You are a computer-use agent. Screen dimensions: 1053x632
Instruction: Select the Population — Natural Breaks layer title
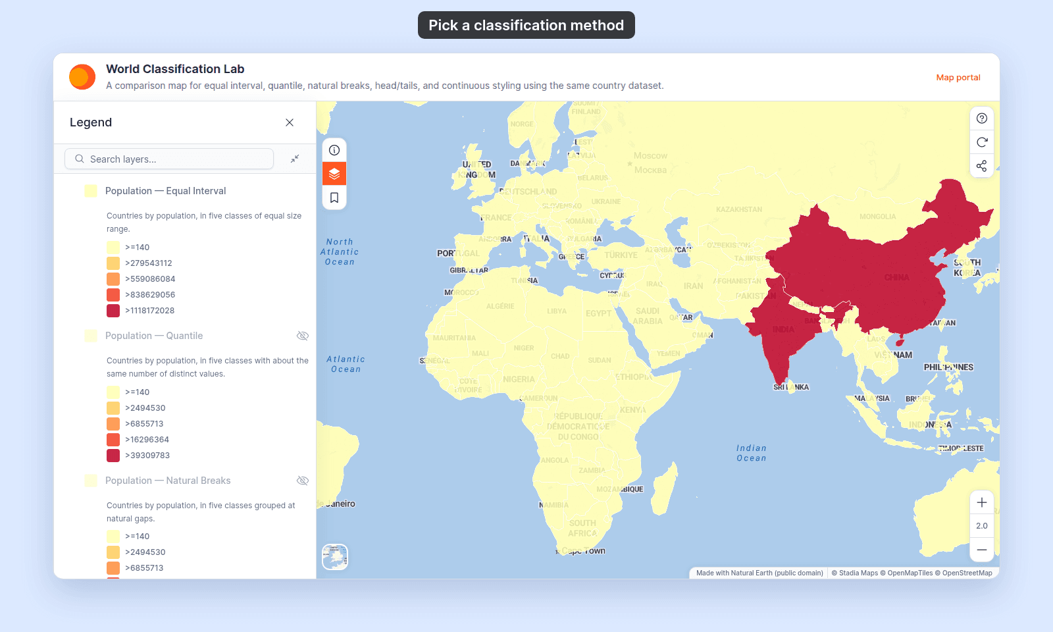click(168, 481)
